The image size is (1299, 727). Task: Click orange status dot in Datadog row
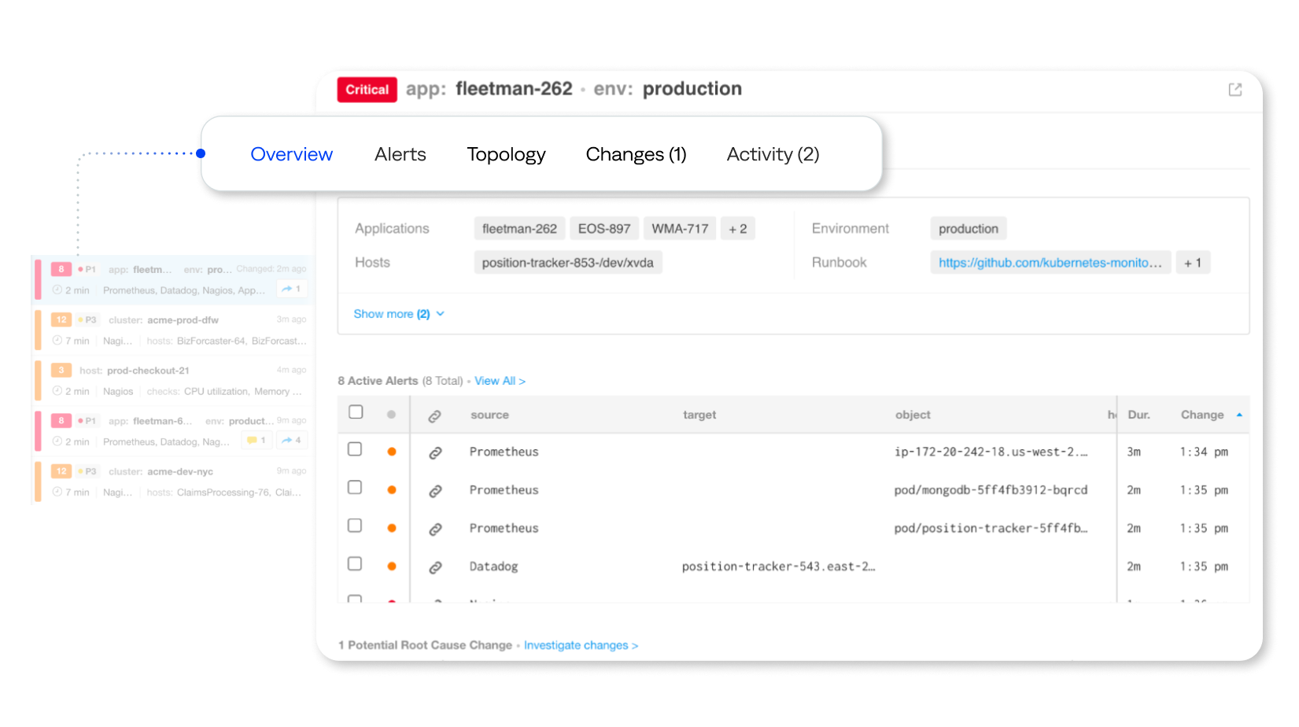tap(392, 566)
